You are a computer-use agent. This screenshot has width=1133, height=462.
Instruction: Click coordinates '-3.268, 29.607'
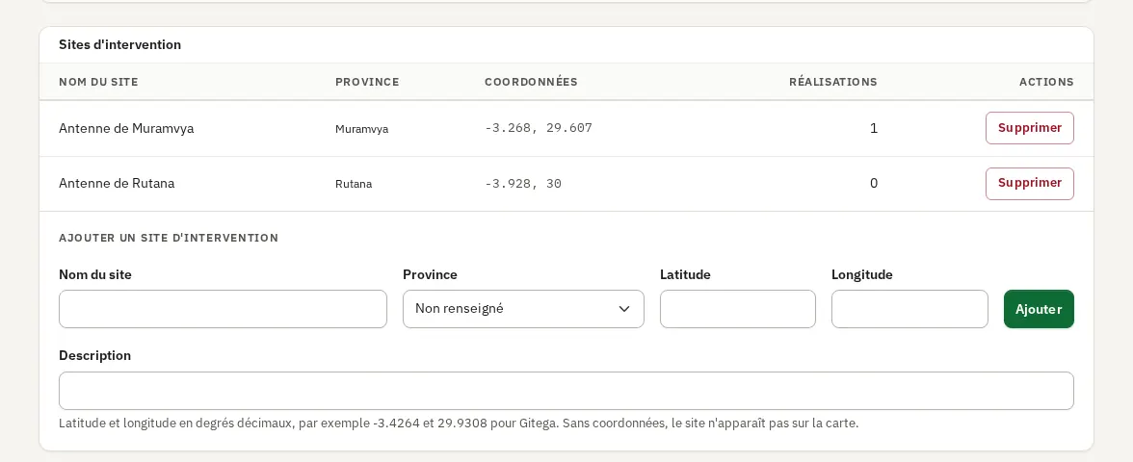(539, 129)
